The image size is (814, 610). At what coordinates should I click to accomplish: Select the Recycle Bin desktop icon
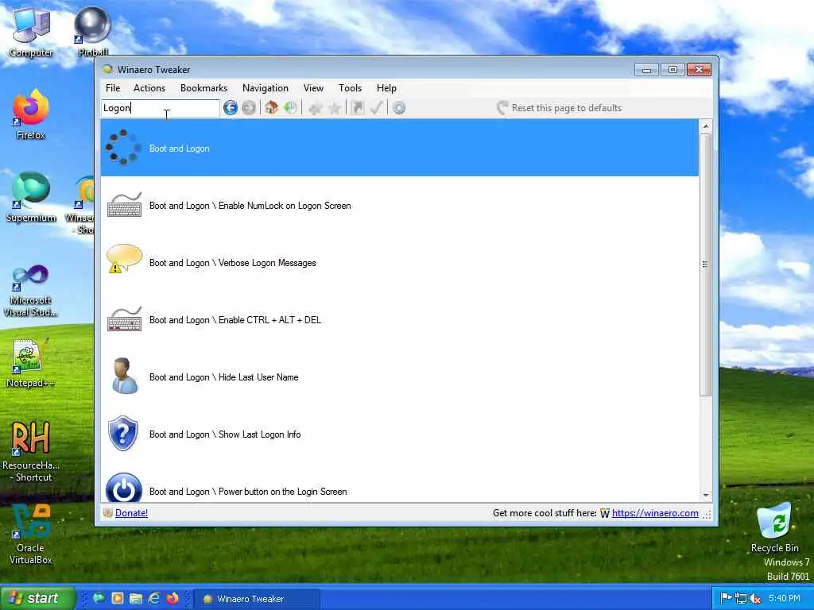pyautogui.click(x=774, y=528)
